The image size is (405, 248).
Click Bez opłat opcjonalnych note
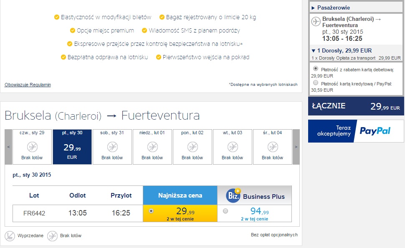[x=274, y=235]
